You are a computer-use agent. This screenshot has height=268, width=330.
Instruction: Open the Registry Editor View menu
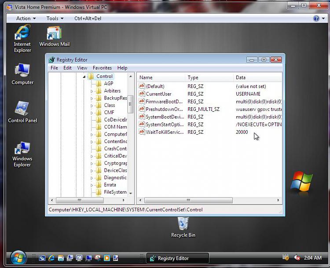click(82, 68)
